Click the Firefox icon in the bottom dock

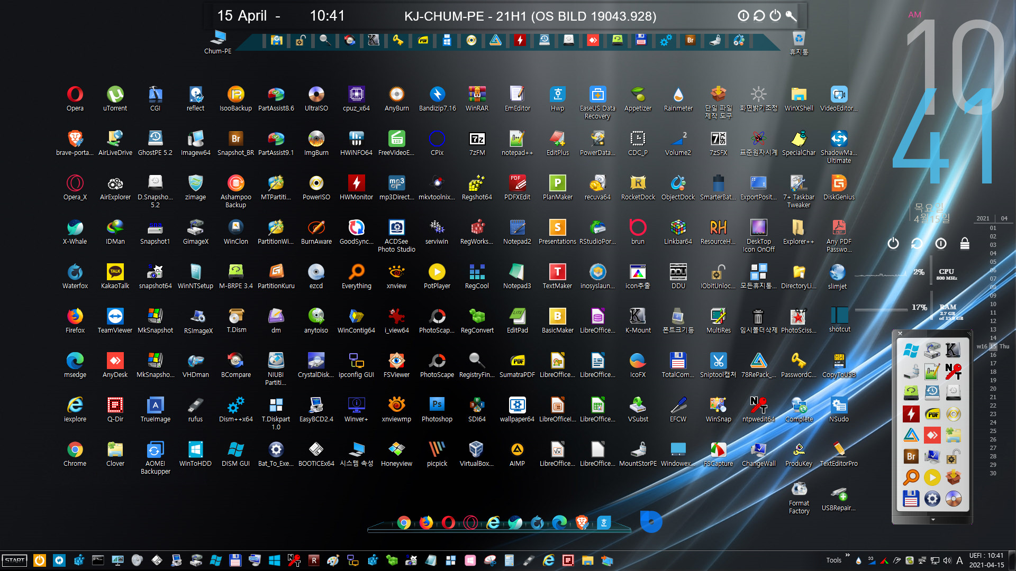(x=426, y=522)
